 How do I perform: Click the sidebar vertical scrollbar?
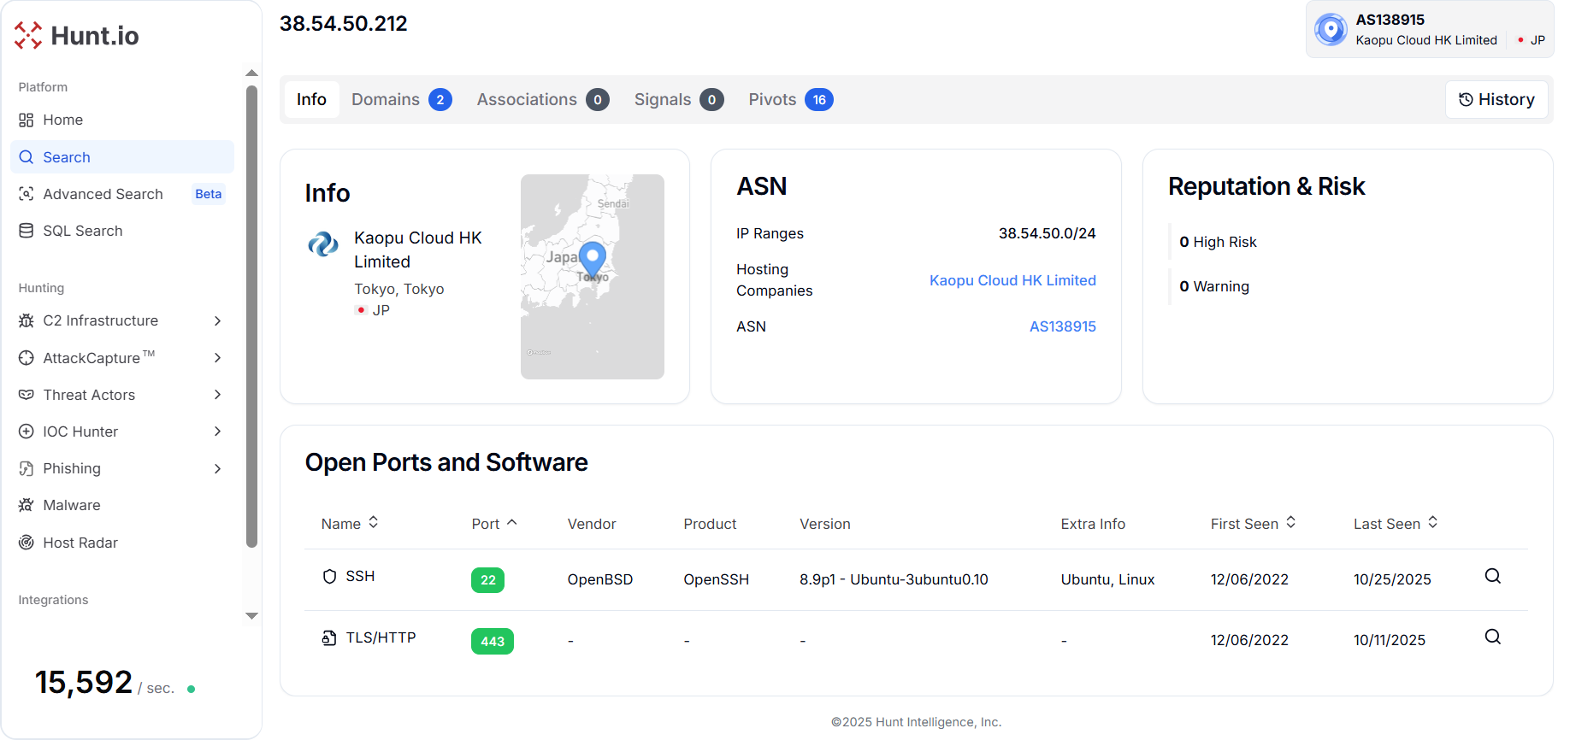coord(251,316)
